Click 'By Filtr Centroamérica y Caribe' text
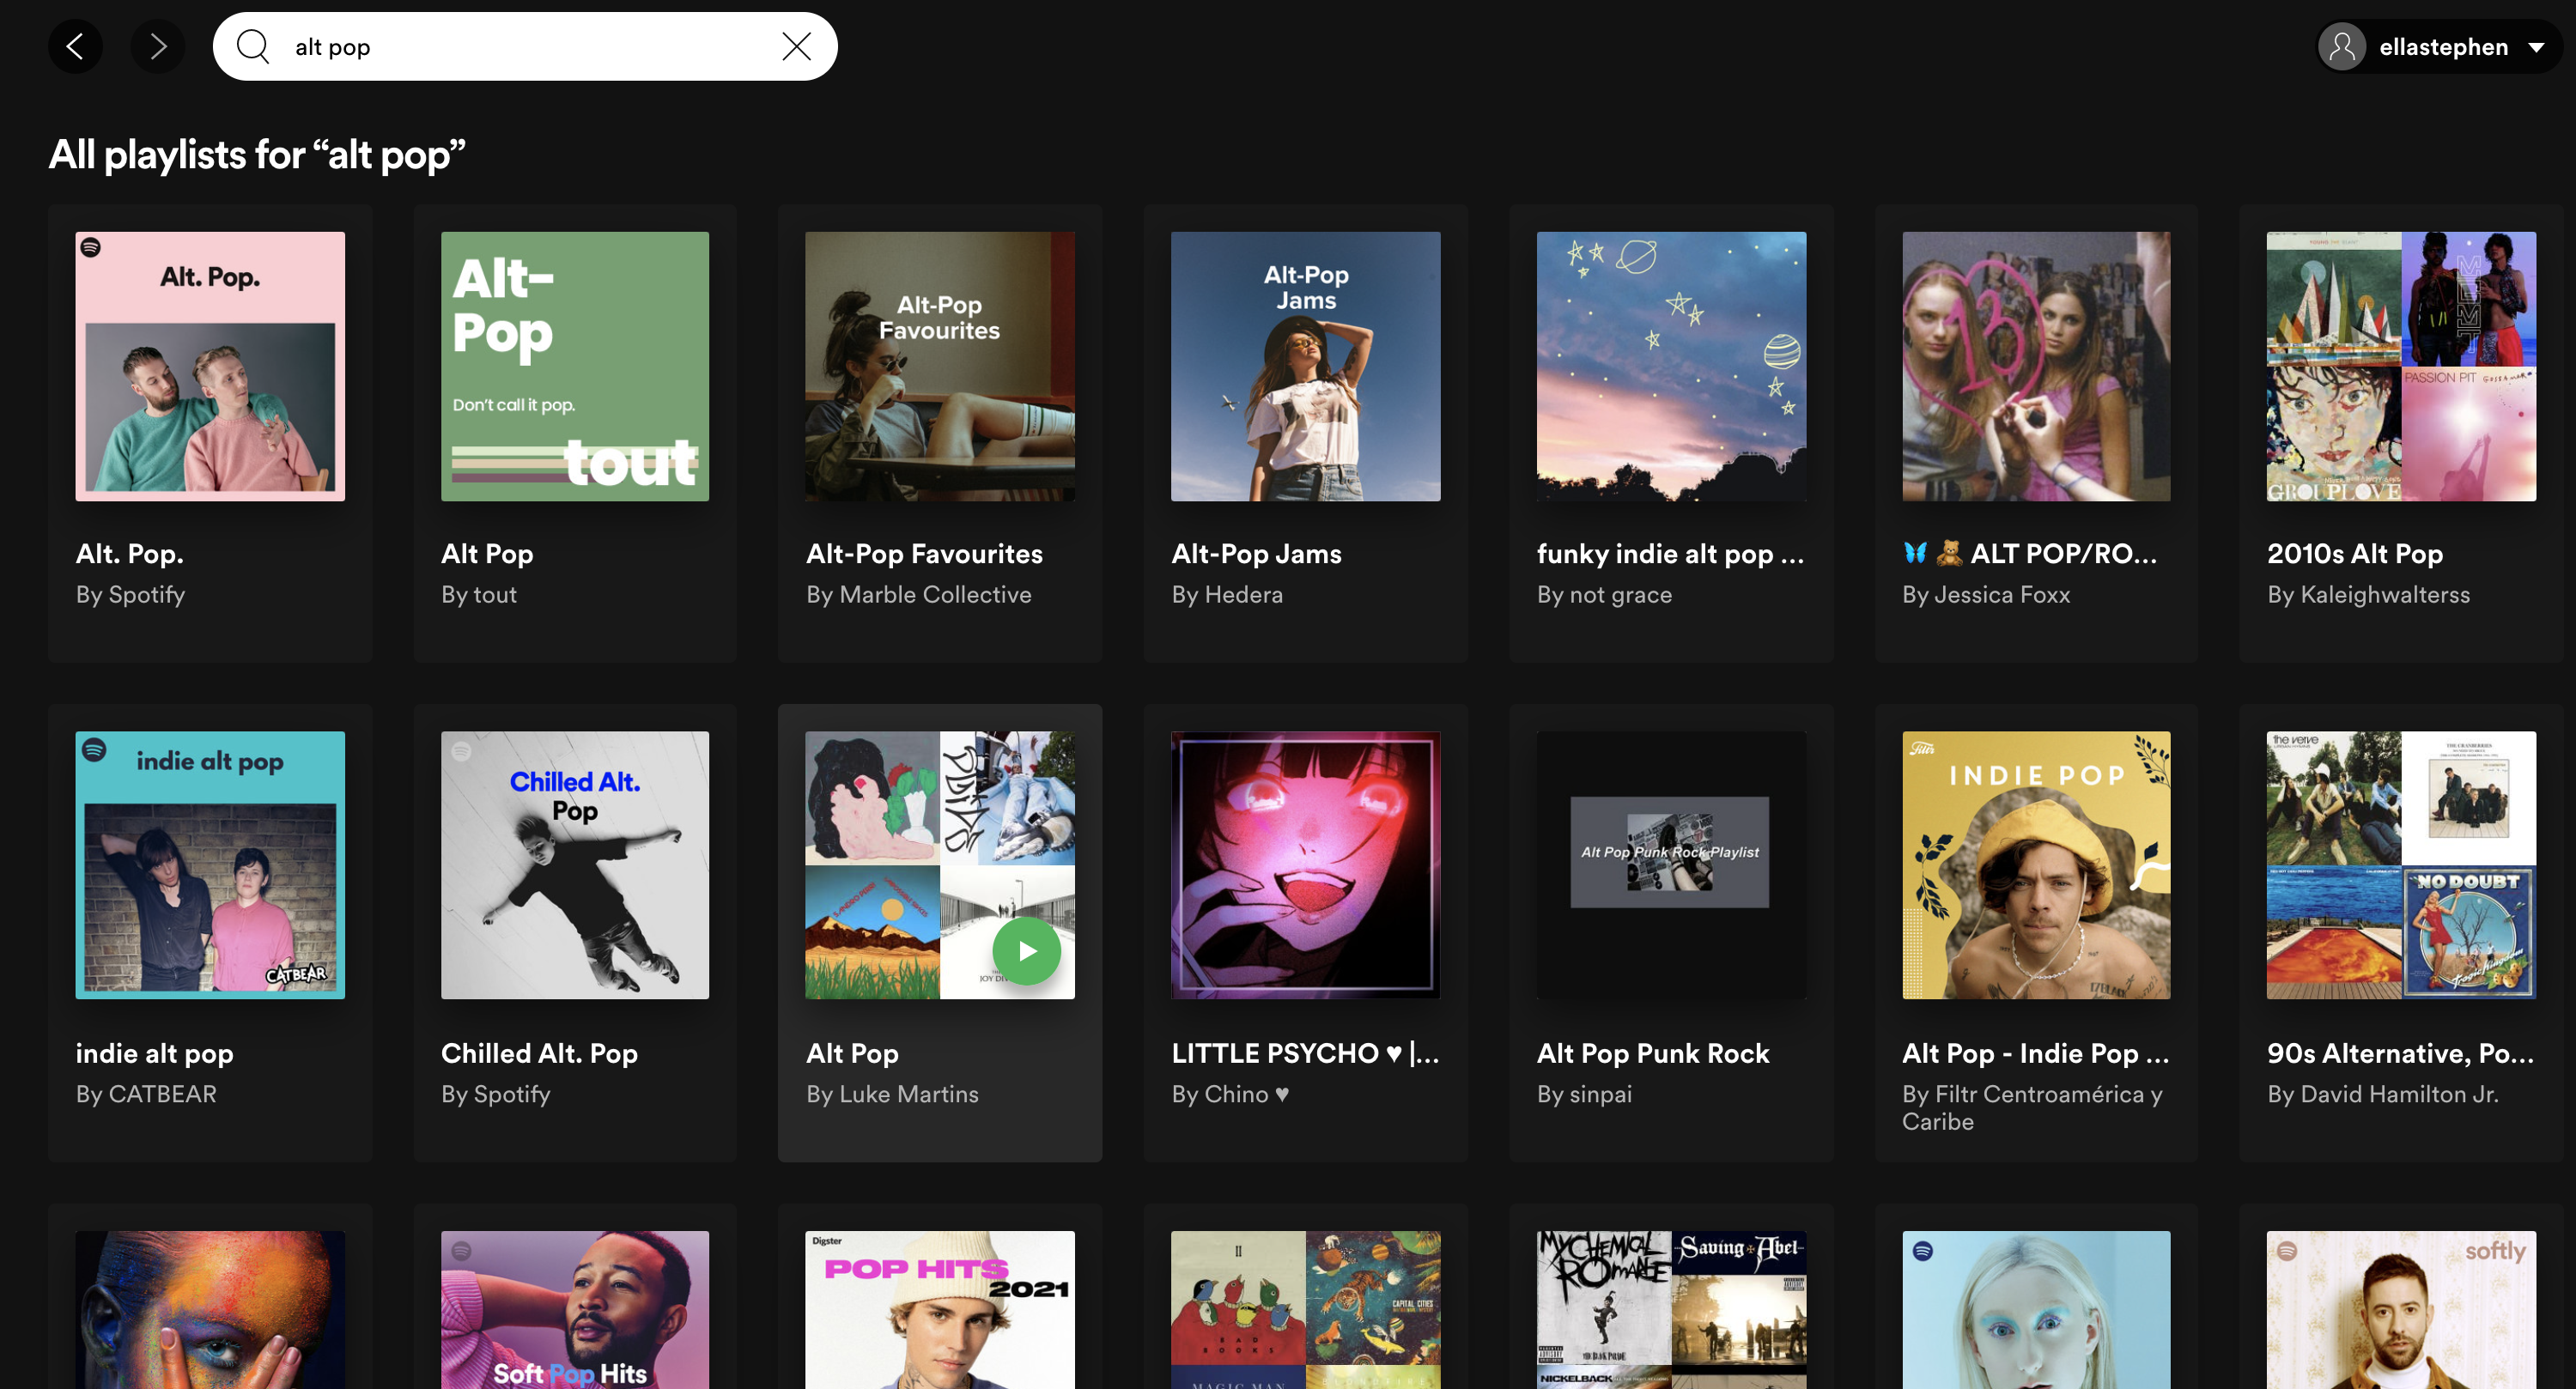Screen dimensions: 2576x1389 2032,1107
